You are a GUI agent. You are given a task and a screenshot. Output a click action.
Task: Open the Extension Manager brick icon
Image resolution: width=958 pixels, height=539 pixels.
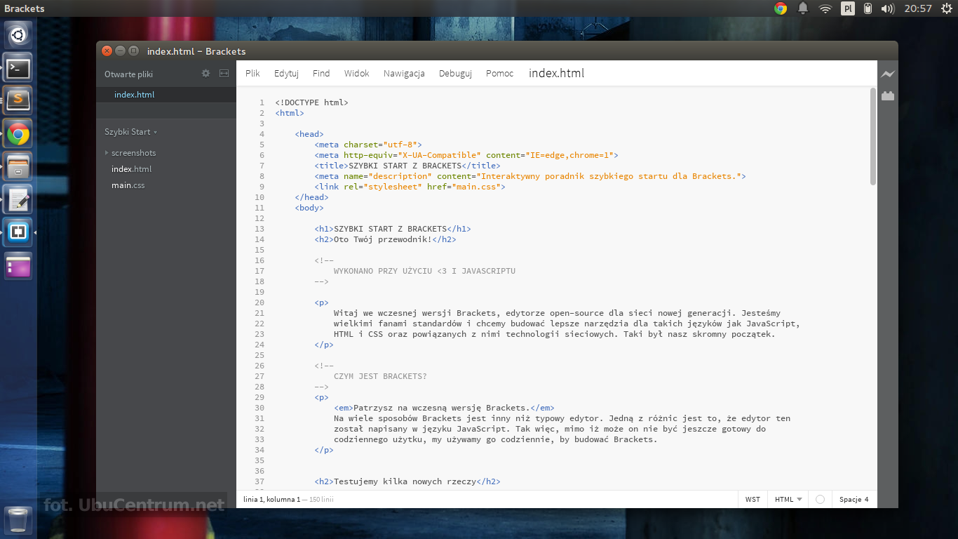pos(887,95)
